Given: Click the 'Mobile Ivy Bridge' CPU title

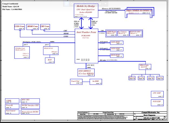Looking at the screenshot, I should pos(86,6).
